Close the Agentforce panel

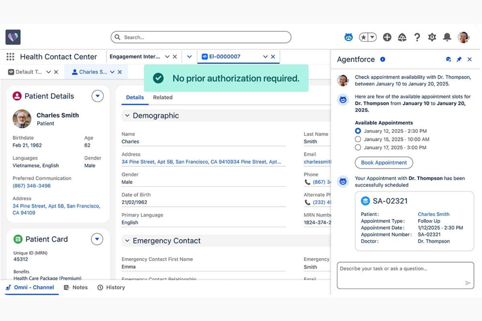pyautogui.click(x=470, y=59)
